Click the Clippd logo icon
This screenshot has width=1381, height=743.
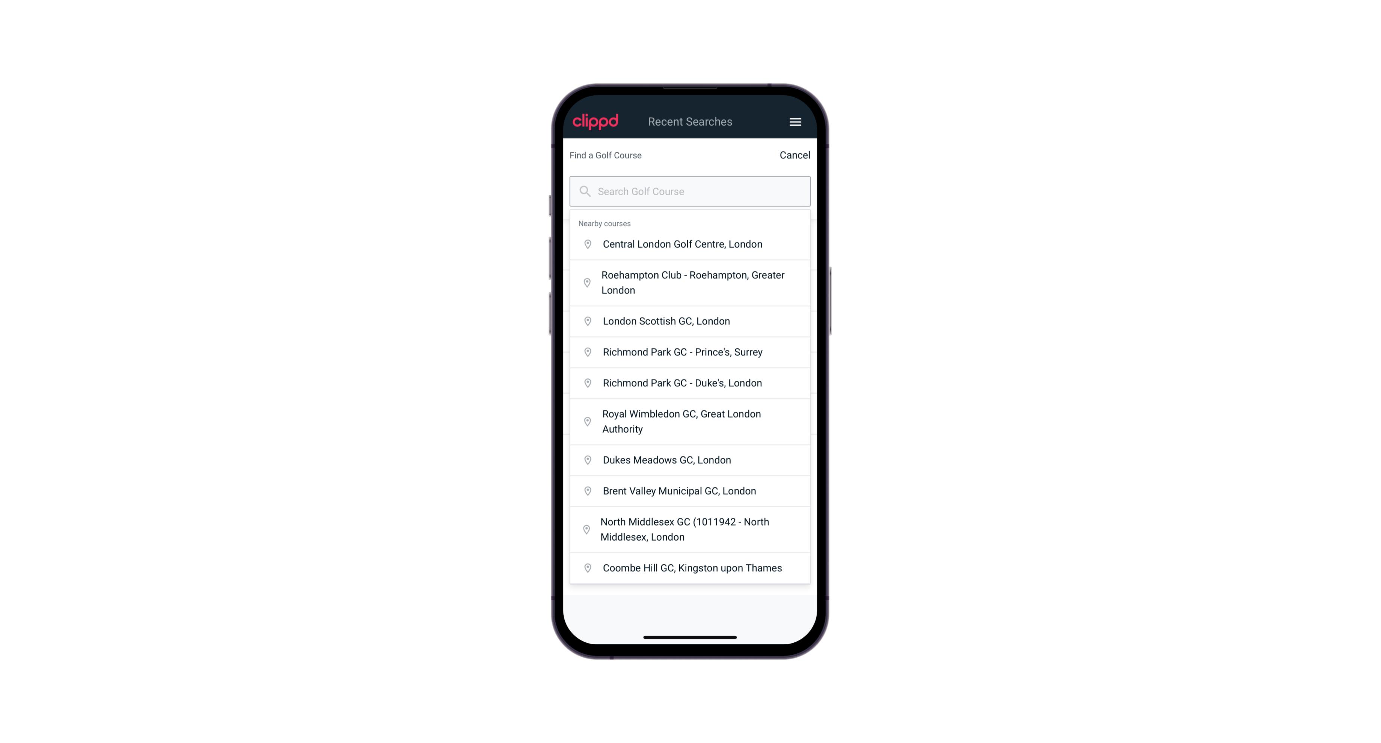pos(596,122)
